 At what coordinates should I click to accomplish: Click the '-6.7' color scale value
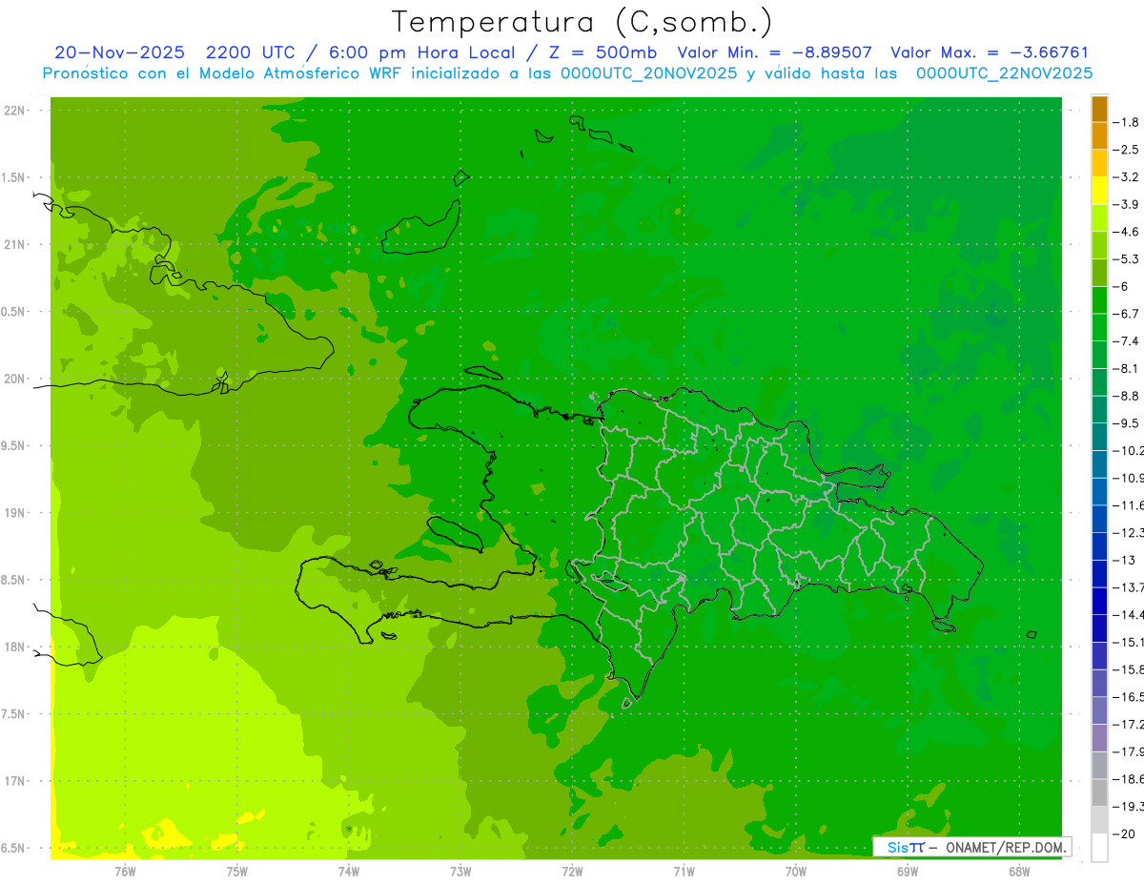pyautogui.click(x=1126, y=314)
